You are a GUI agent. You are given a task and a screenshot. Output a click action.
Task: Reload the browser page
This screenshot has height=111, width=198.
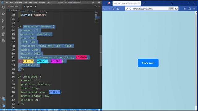pos(114,9)
